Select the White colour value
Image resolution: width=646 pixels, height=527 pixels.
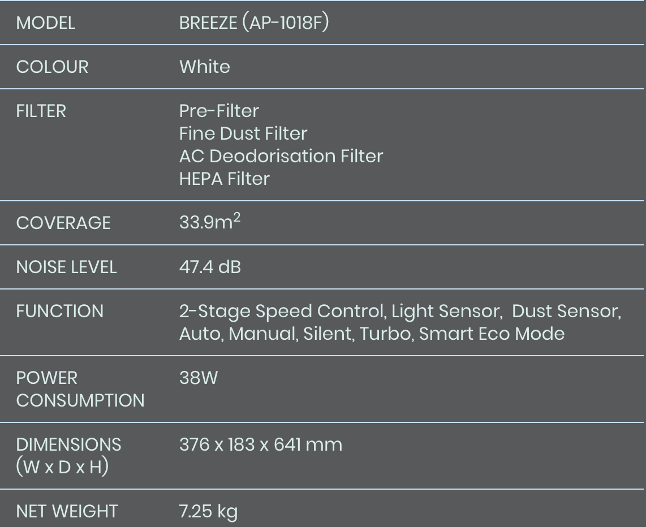[204, 67]
